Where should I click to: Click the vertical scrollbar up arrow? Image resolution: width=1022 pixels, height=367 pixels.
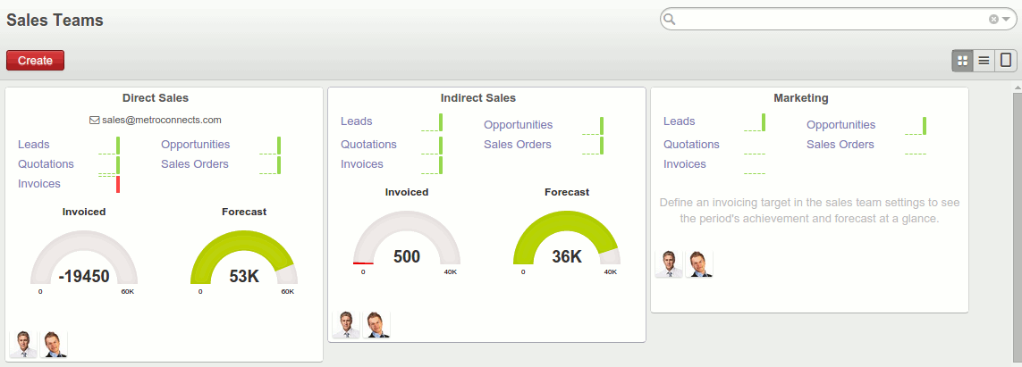1017,89
